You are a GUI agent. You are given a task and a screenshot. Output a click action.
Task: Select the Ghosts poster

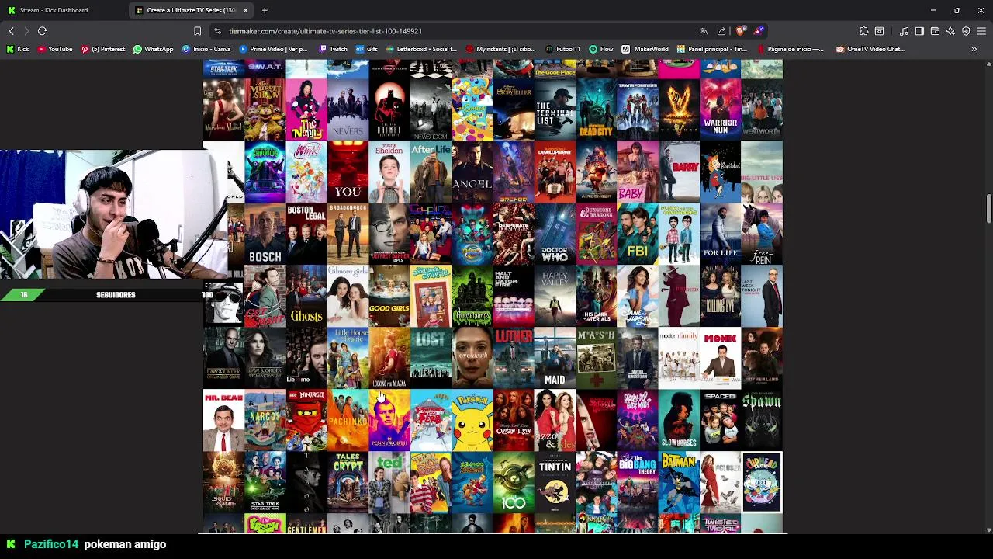(306, 296)
